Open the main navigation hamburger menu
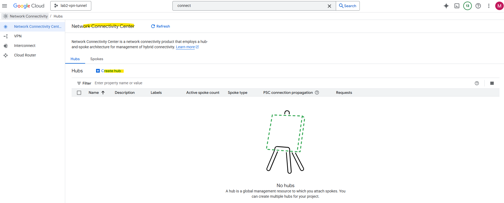 [x=5, y=6]
